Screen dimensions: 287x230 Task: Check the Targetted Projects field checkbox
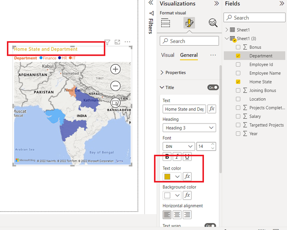coord(238,125)
